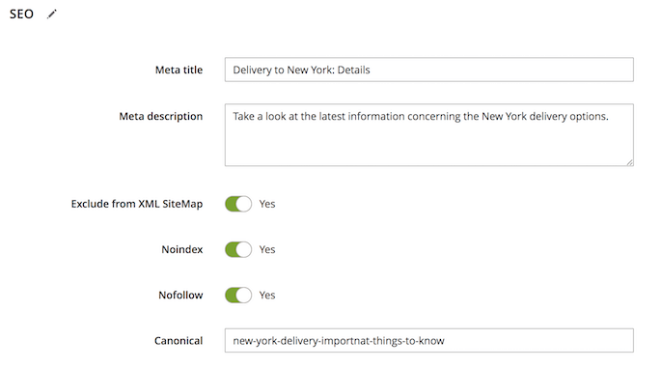Viewport: 661px width, 368px height.
Task: Click the Nofollow label text
Action: pos(180,295)
